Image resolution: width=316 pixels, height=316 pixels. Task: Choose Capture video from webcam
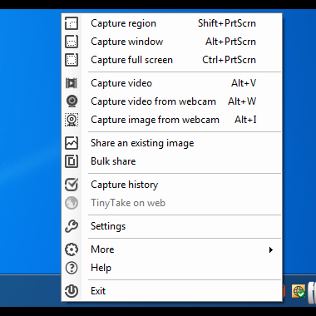[171, 101]
